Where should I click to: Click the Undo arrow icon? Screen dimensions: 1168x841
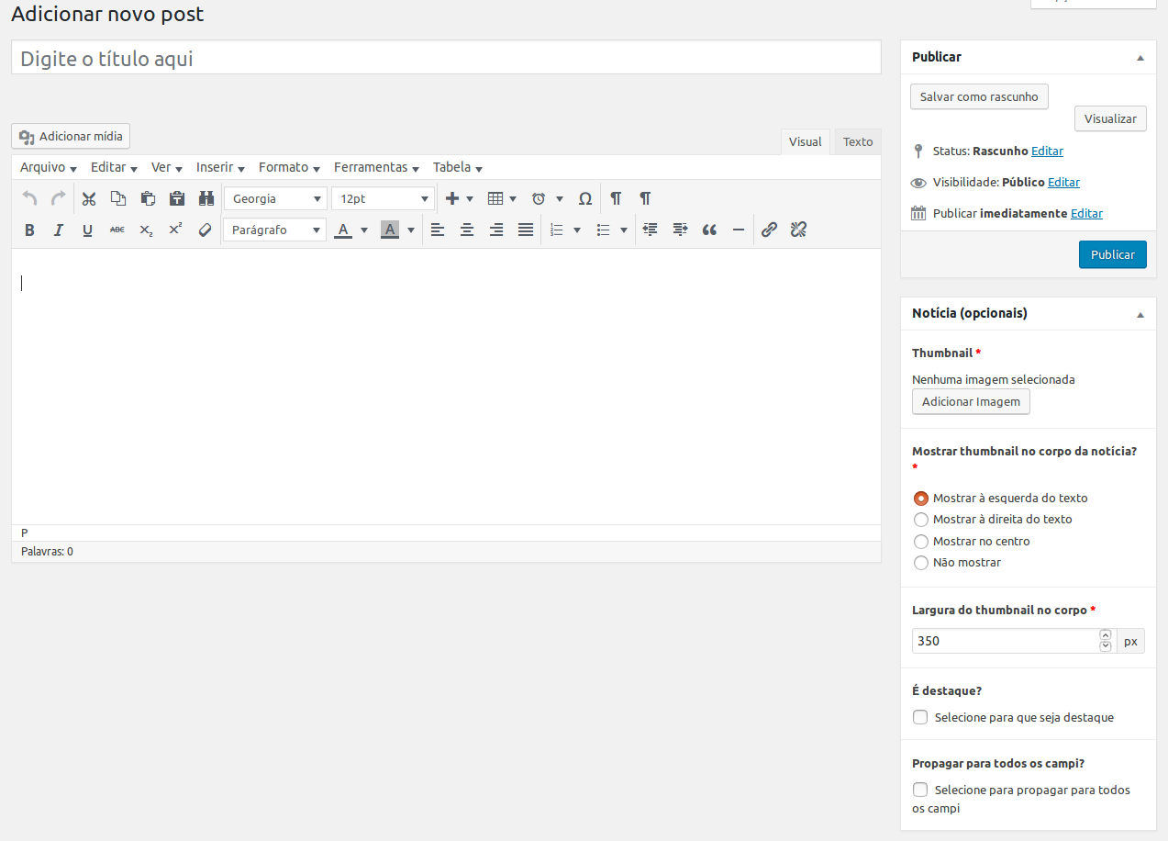pyautogui.click(x=30, y=198)
